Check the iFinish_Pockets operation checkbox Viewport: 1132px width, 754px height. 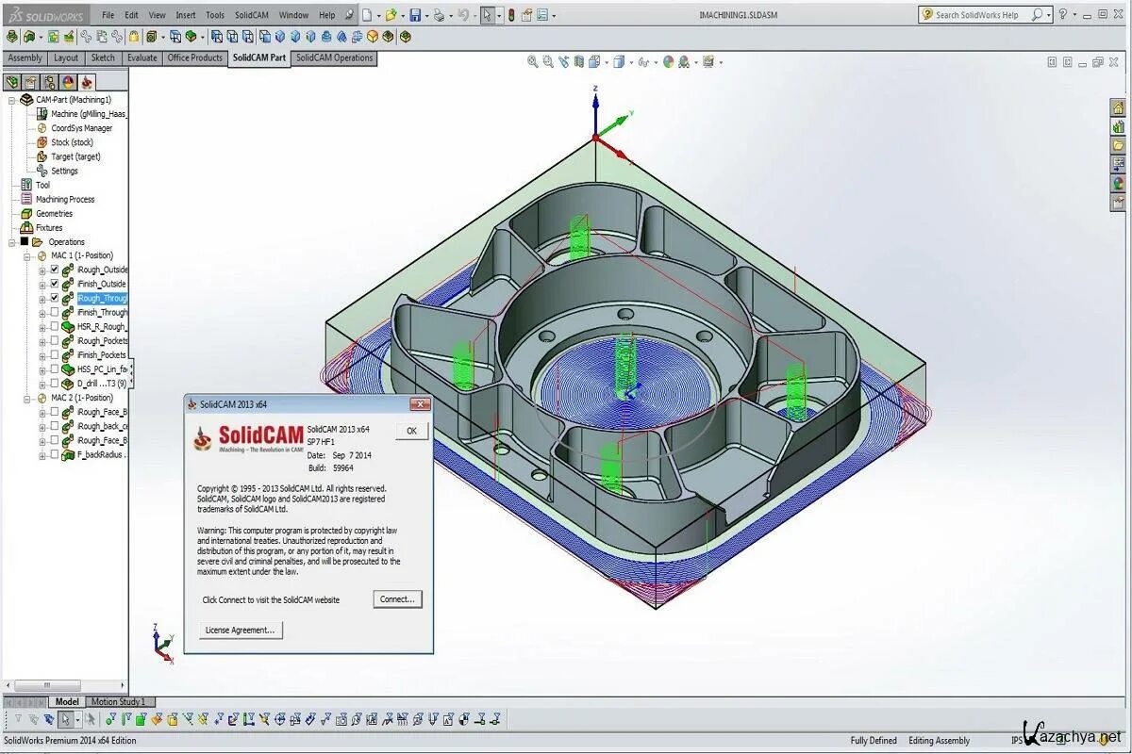54,355
